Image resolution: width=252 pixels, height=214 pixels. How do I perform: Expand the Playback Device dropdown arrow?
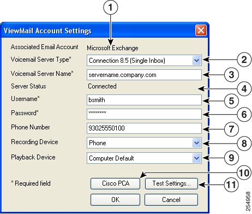pos(196,158)
